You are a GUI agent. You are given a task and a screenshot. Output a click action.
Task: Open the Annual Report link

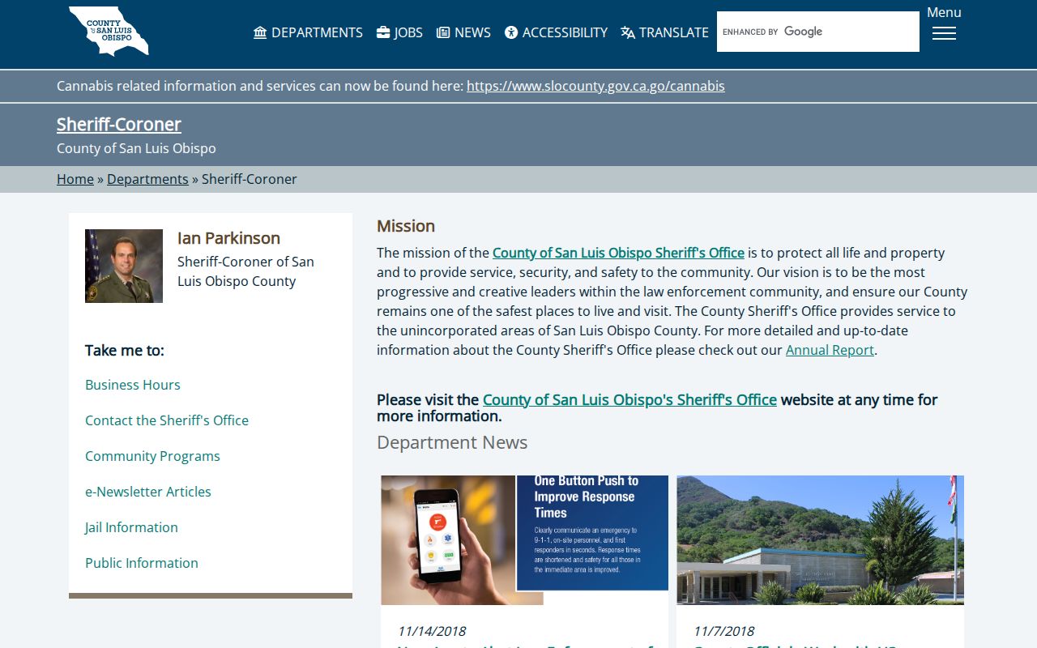(x=830, y=350)
